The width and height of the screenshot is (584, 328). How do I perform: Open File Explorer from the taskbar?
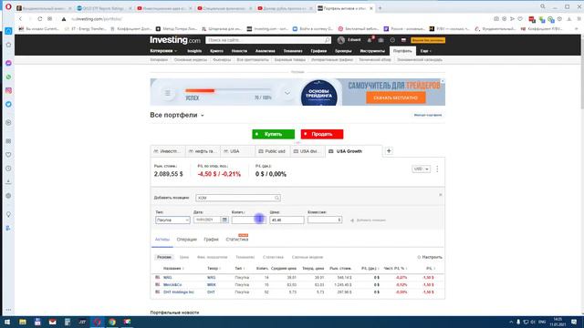[23, 322]
